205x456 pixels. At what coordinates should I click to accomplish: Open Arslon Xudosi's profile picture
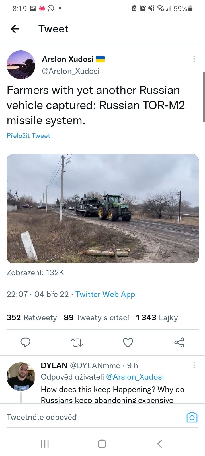click(x=21, y=65)
